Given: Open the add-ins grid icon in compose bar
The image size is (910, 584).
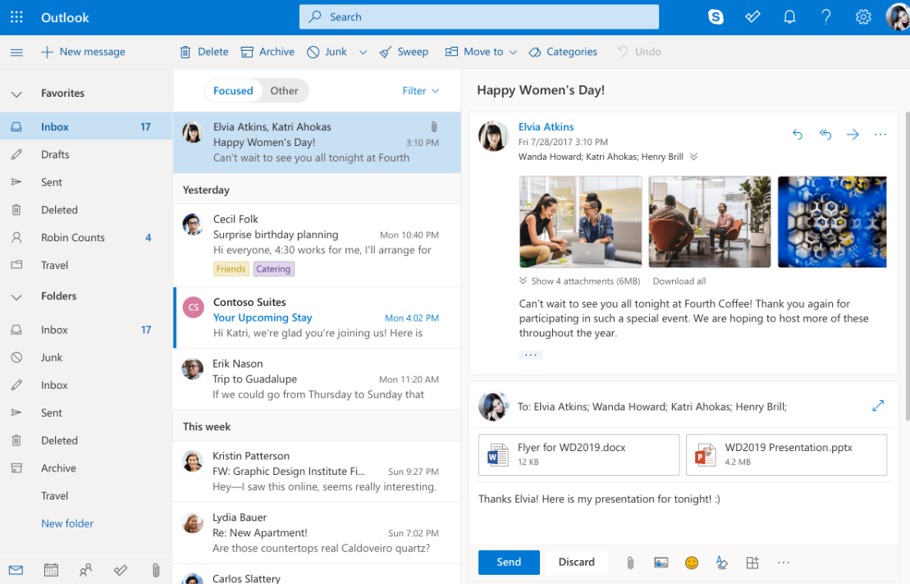Looking at the screenshot, I should 752,562.
